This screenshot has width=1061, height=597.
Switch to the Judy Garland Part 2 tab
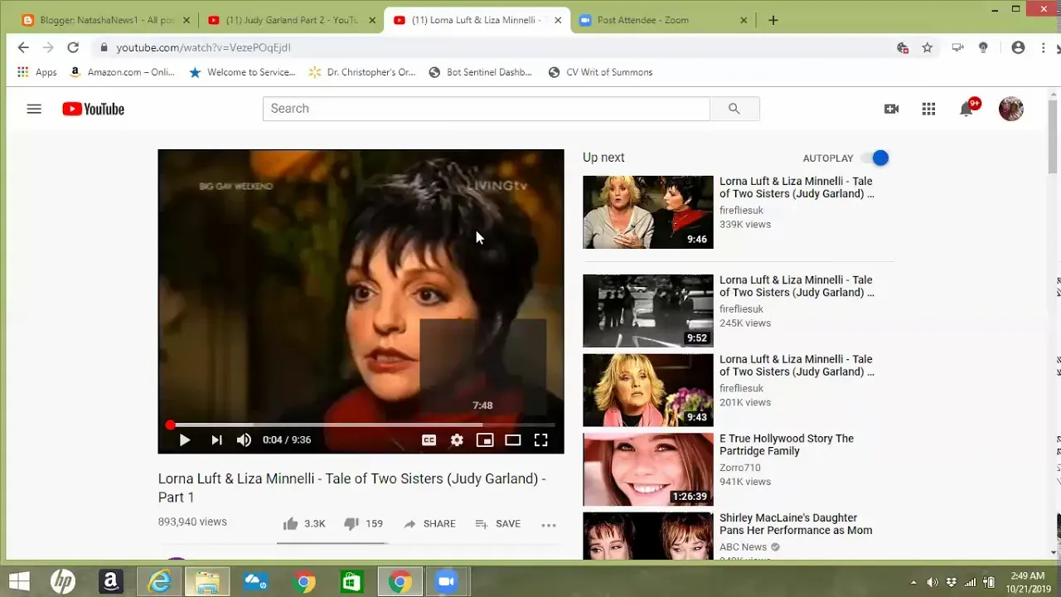coord(290,20)
